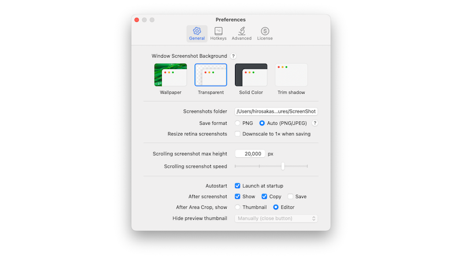462x259 pixels.
Task: Select the Trim shadow background option
Action: [291, 75]
